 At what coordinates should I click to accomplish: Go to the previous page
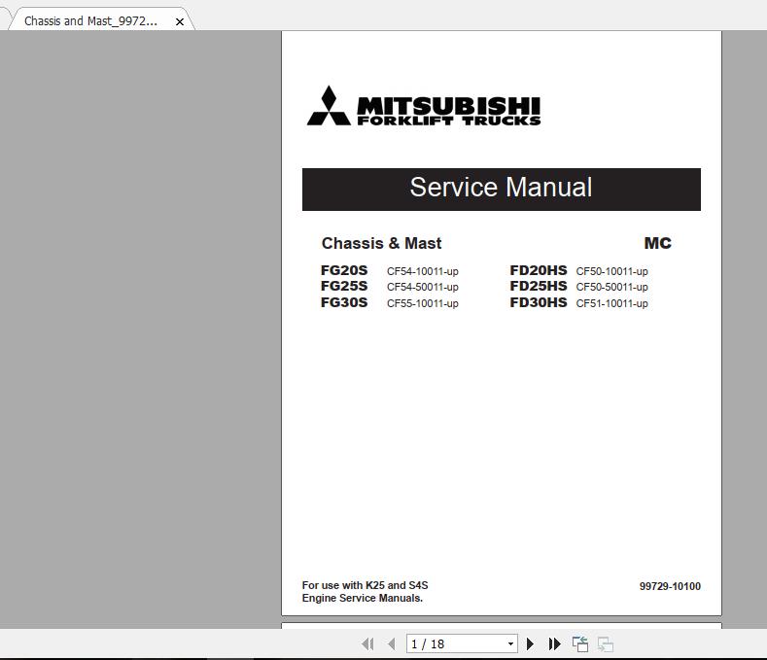pos(392,643)
